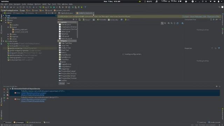The width and height of the screenshot is (224, 126).
Task: Open the Event Log panel
Action: 202,122
